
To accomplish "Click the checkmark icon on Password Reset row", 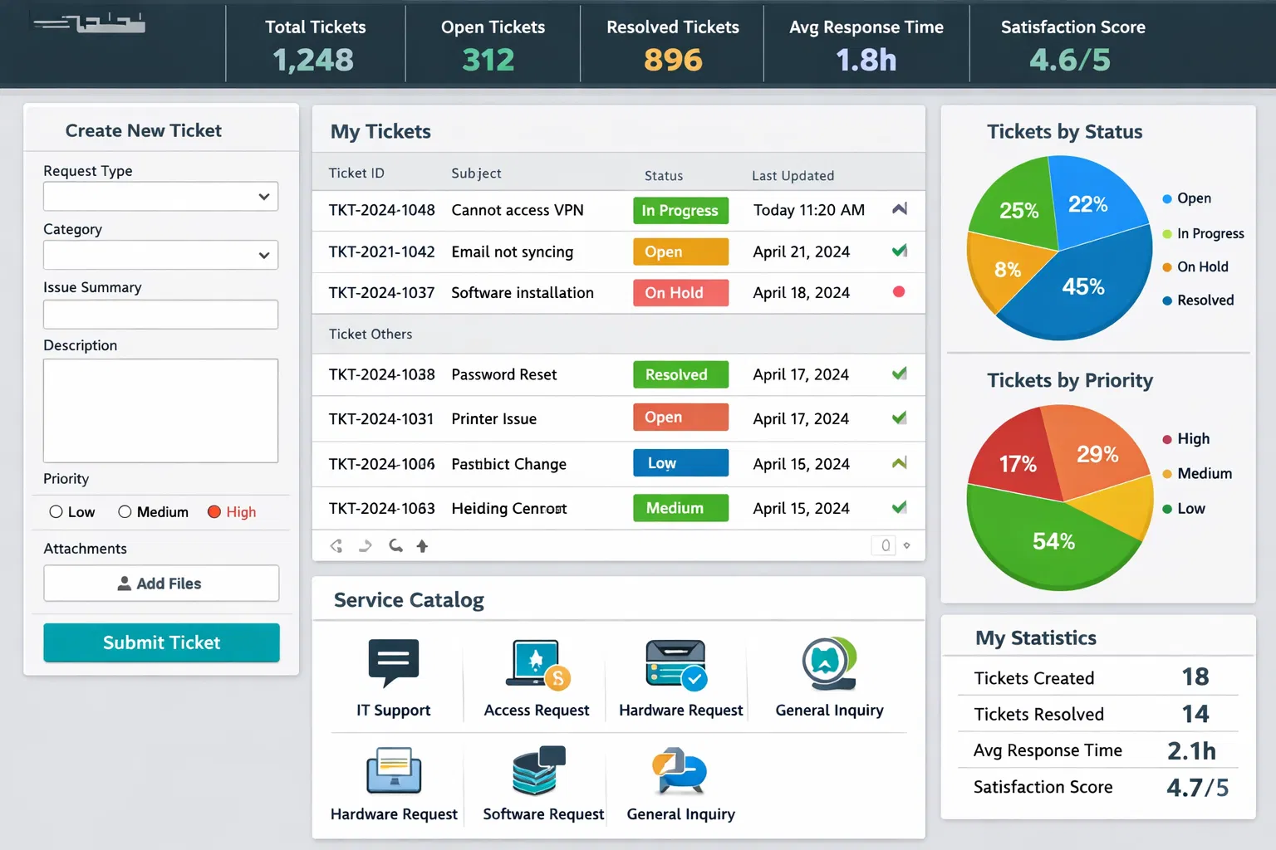I will 899,374.
